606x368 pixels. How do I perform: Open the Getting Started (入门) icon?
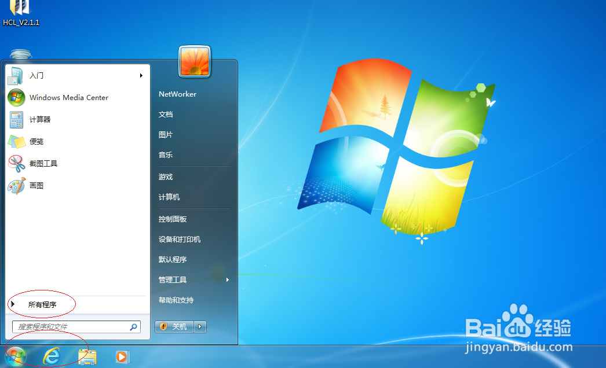(16, 76)
